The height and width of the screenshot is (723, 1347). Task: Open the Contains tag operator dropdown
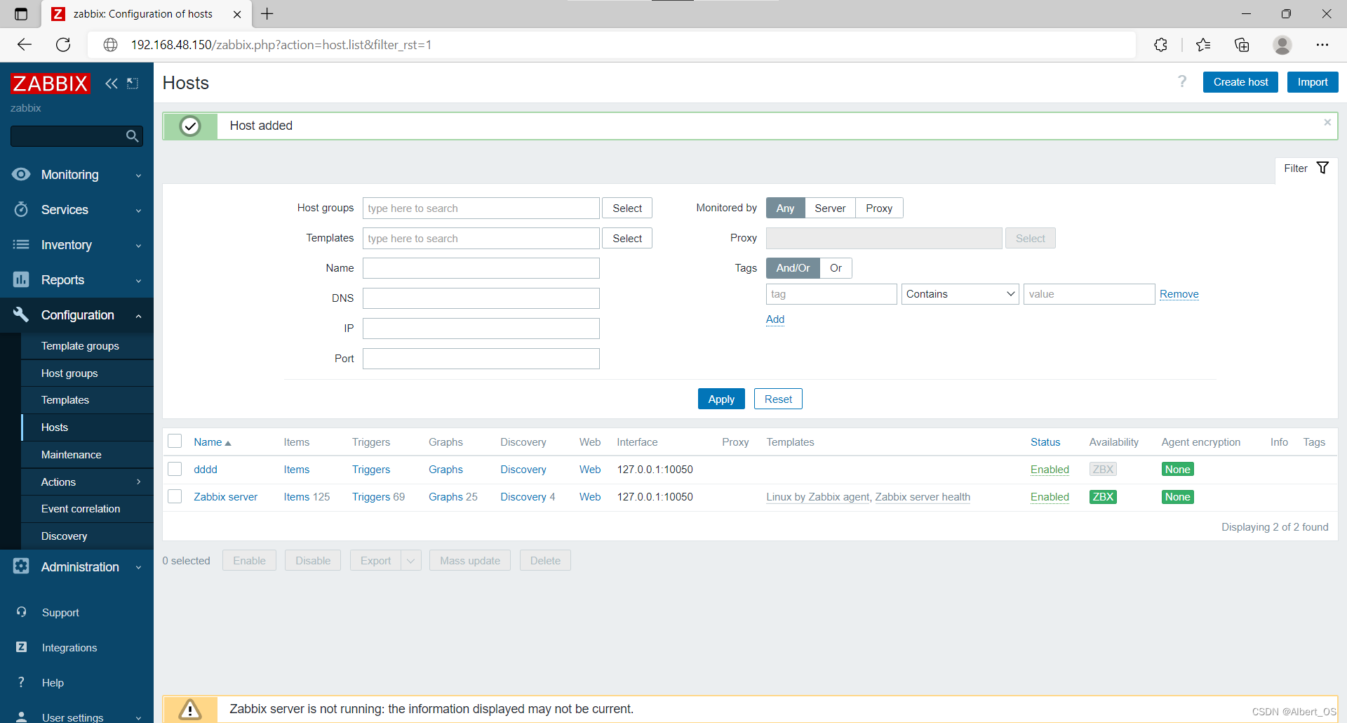pos(960,294)
